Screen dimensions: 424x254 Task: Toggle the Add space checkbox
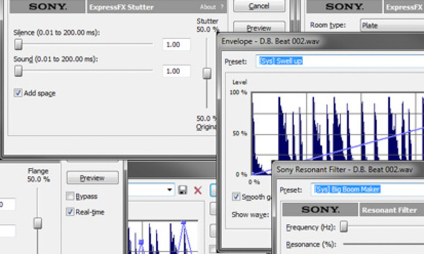(18, 93)
